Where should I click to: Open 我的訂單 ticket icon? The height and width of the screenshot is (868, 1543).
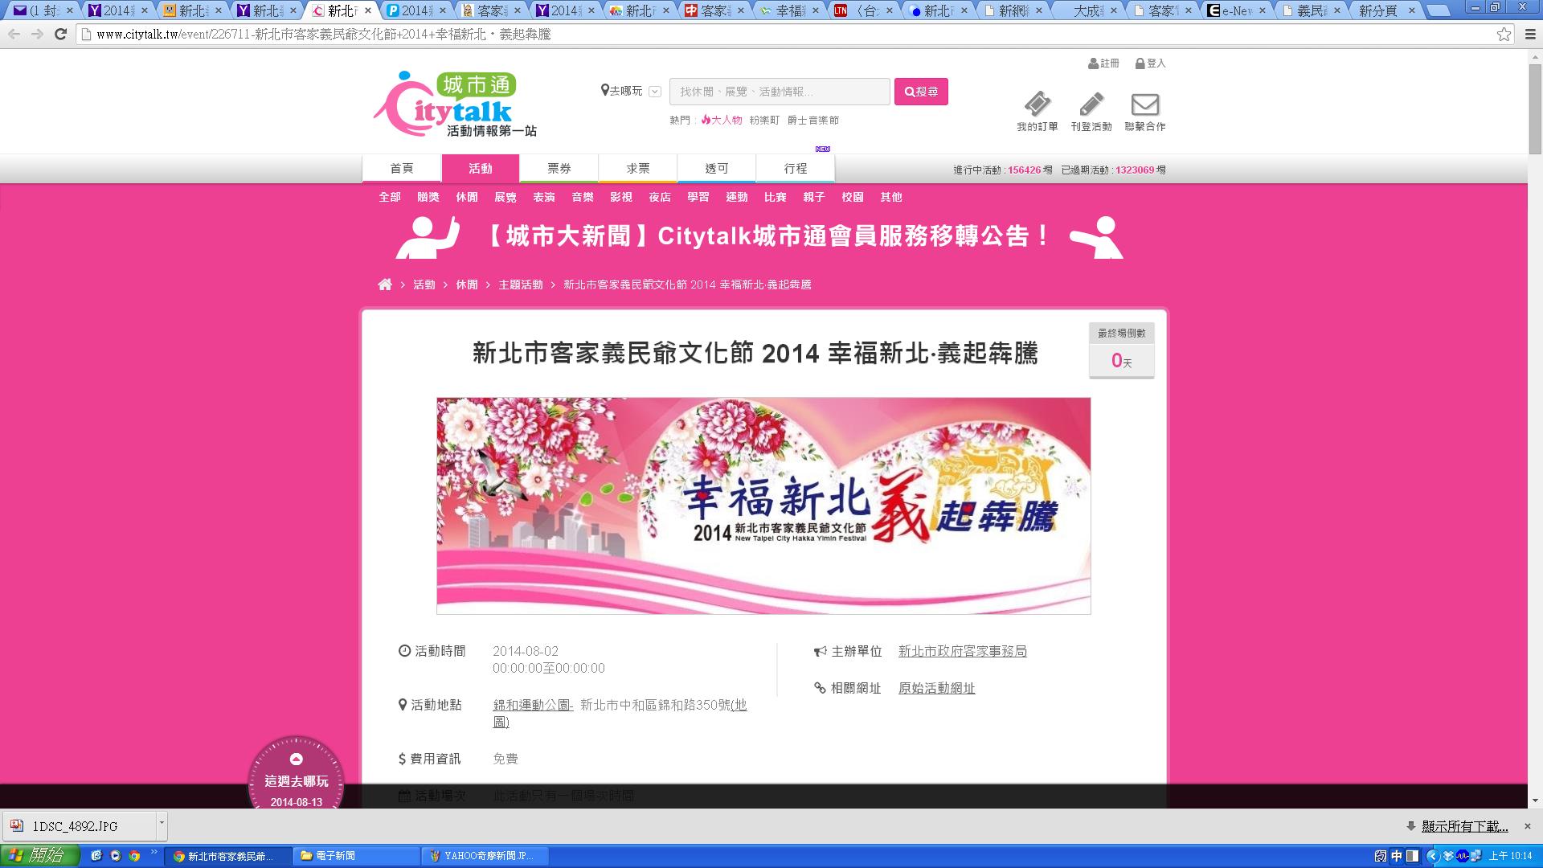[1038, 112]
